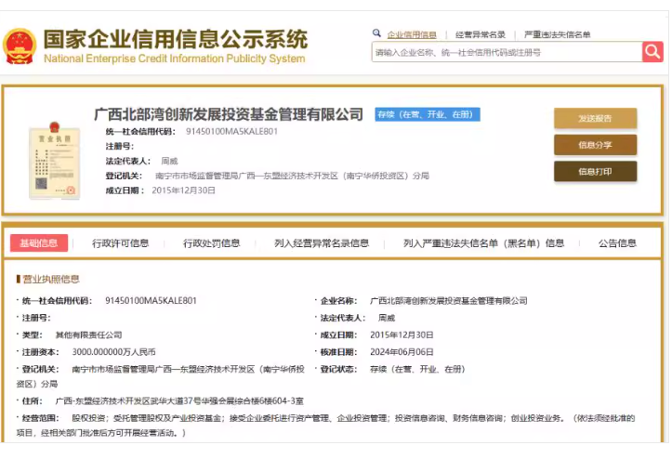The image size is (672, 459).
Task: Switch to the 公告信息 tab
Action: 617,243
